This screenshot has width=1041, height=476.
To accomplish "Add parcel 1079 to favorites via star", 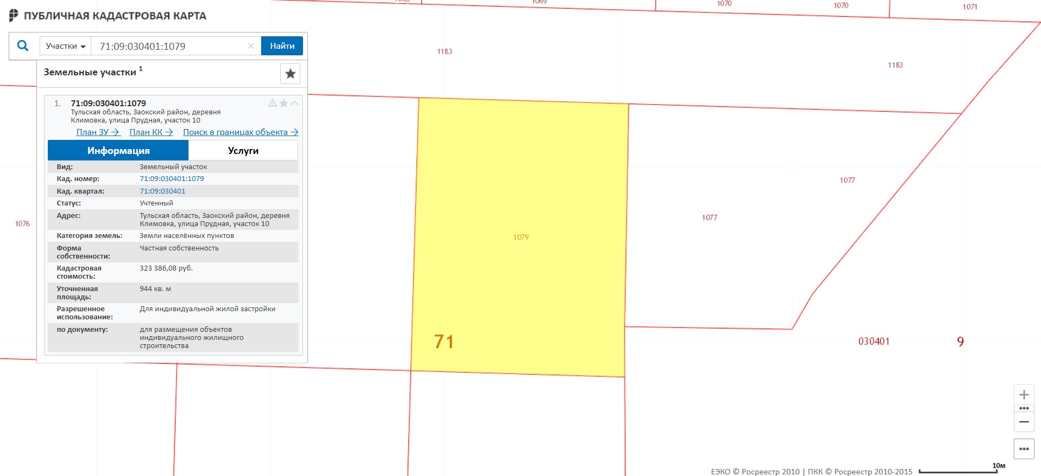I will (283, 103).
